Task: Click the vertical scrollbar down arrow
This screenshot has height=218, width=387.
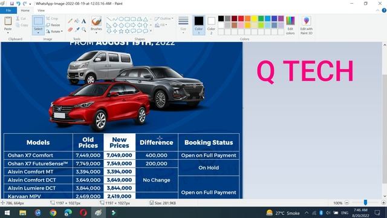Action: 385,196
